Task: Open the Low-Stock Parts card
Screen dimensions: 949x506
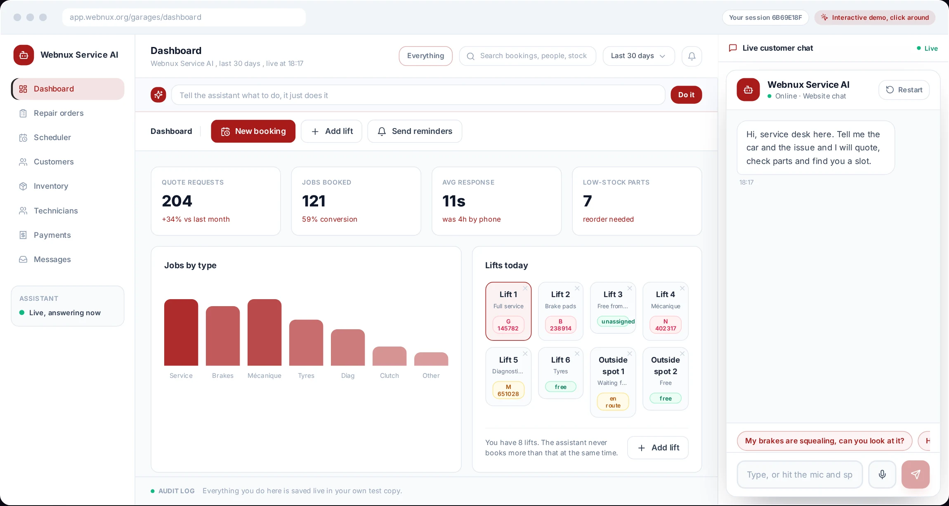Action: click(x=637, y=201)
